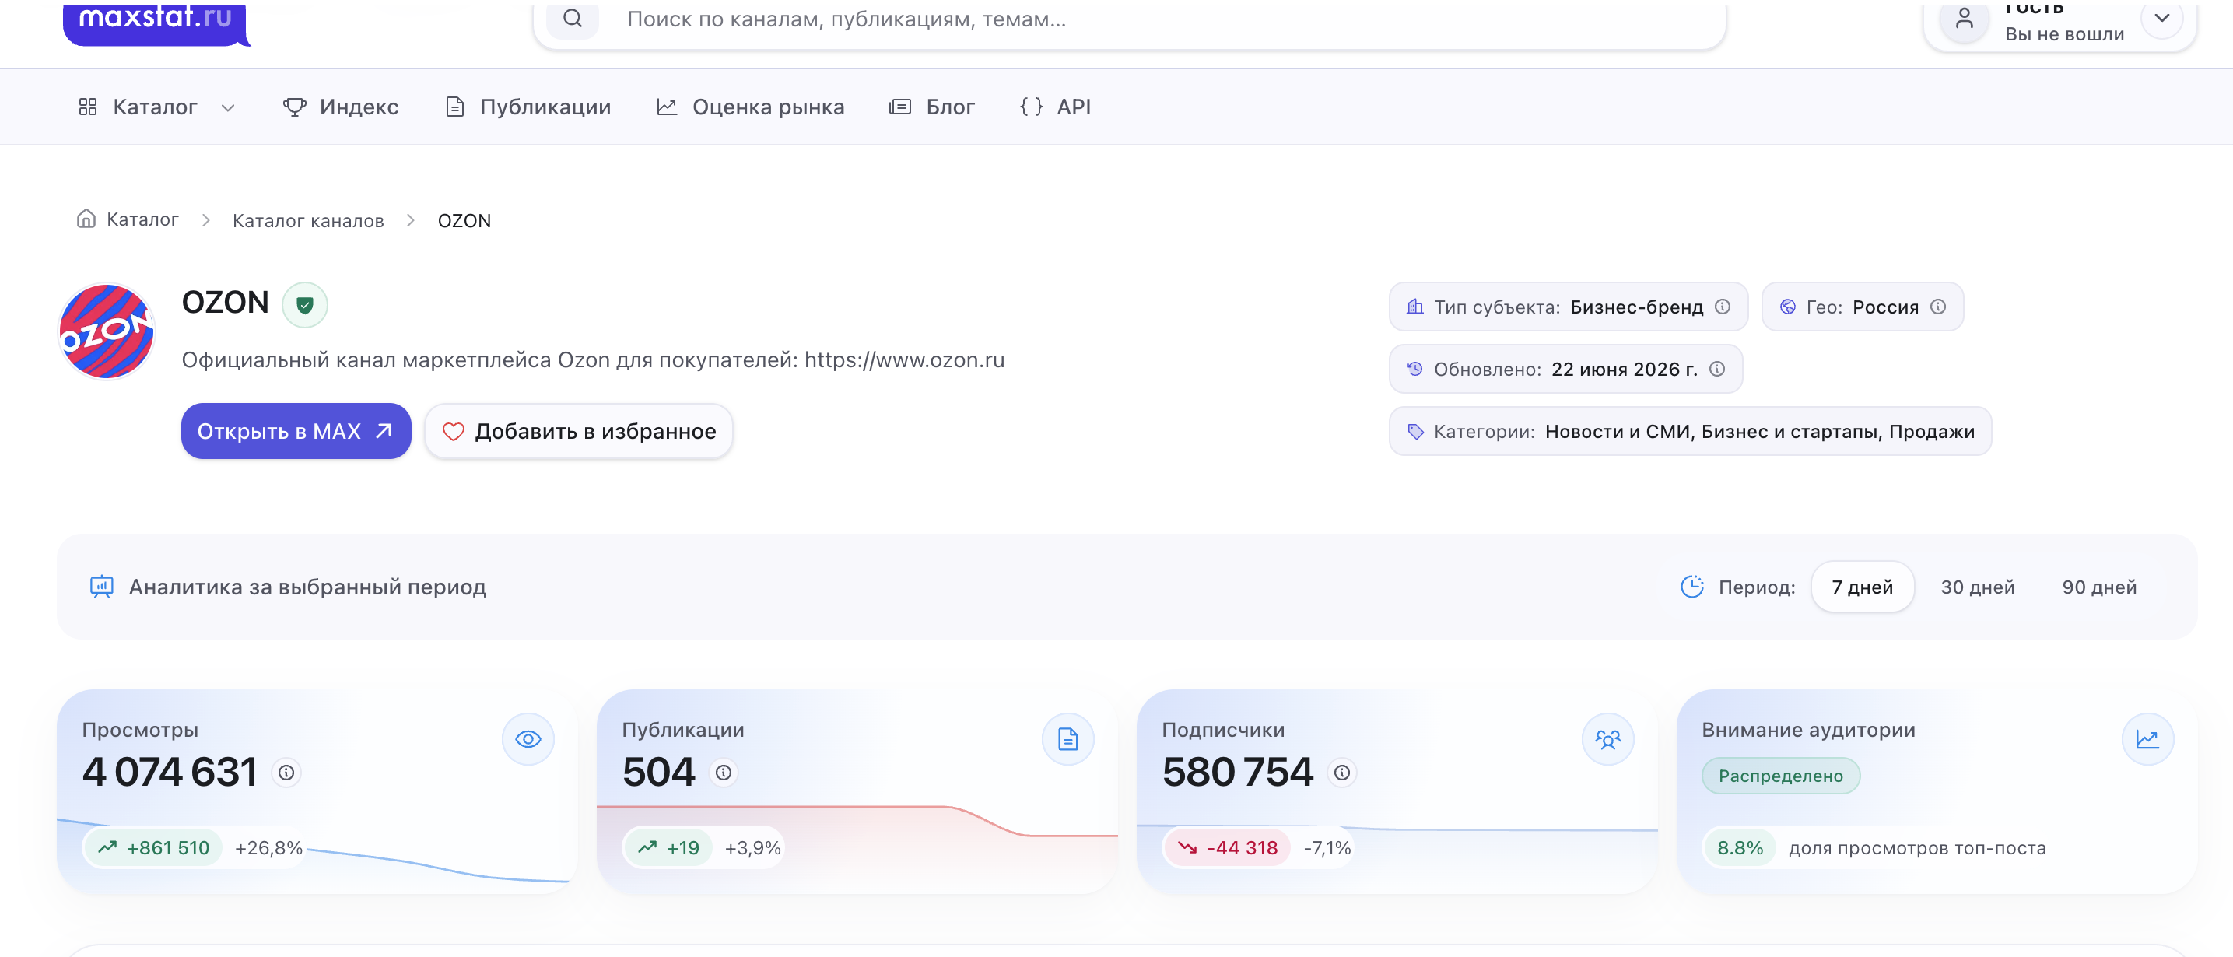Click info icon next to 504
The height and width of the screenshot is (957, 2233).
[723, 773]
